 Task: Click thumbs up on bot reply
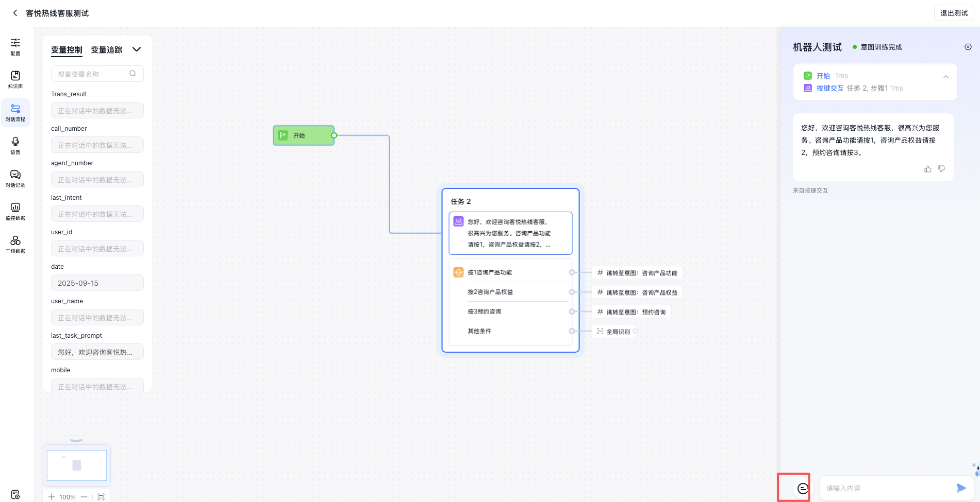tap(928, 169)
